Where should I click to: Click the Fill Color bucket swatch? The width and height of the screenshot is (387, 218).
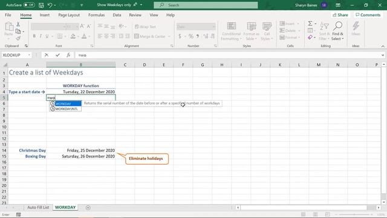click(73, 36)
